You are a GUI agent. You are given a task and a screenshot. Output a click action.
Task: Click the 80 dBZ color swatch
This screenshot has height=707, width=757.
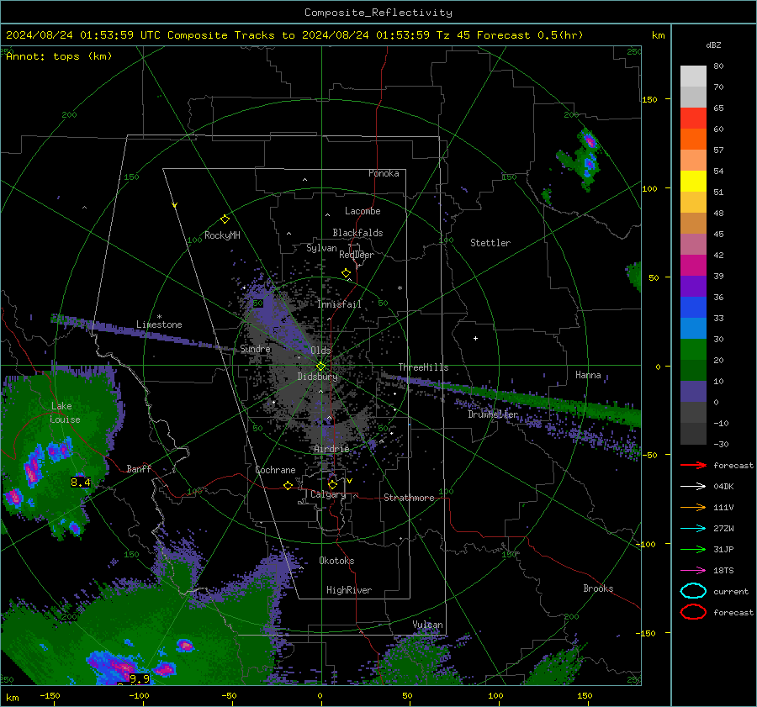(x=693, y=76)
